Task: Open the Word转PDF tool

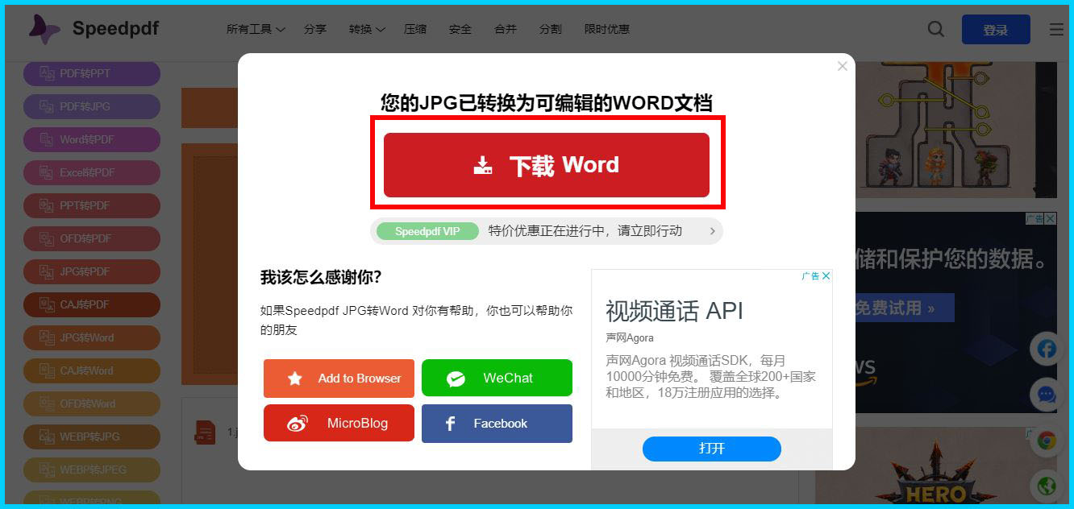Action: pos(91,139)
